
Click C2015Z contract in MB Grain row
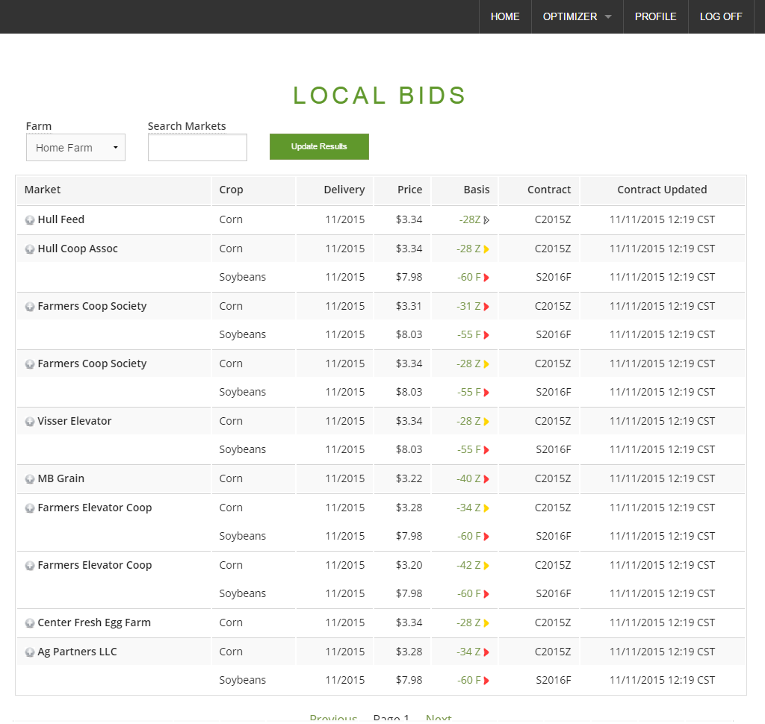coord(553,478)
